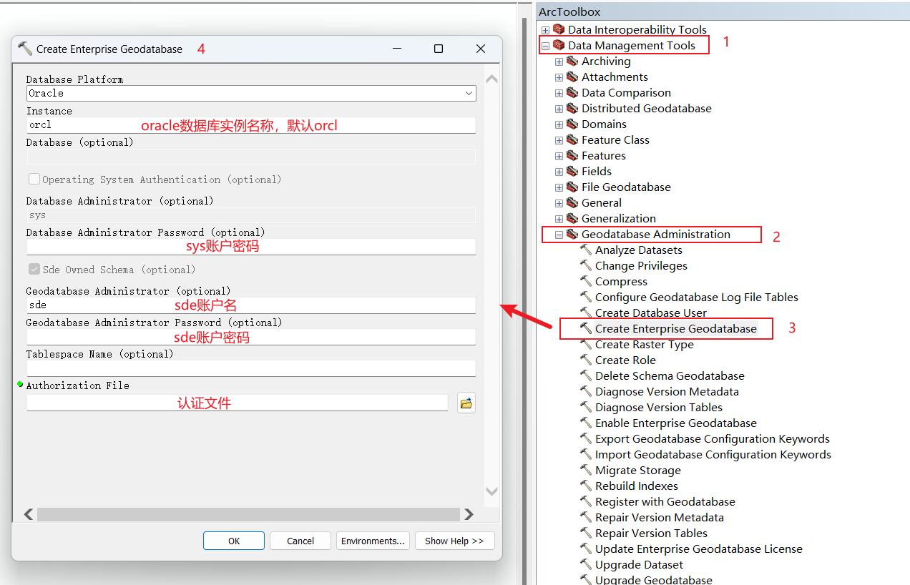Expand the Features toolset
Image resolution: width=910 pixels, height=585 pixels.
(559, 156)
